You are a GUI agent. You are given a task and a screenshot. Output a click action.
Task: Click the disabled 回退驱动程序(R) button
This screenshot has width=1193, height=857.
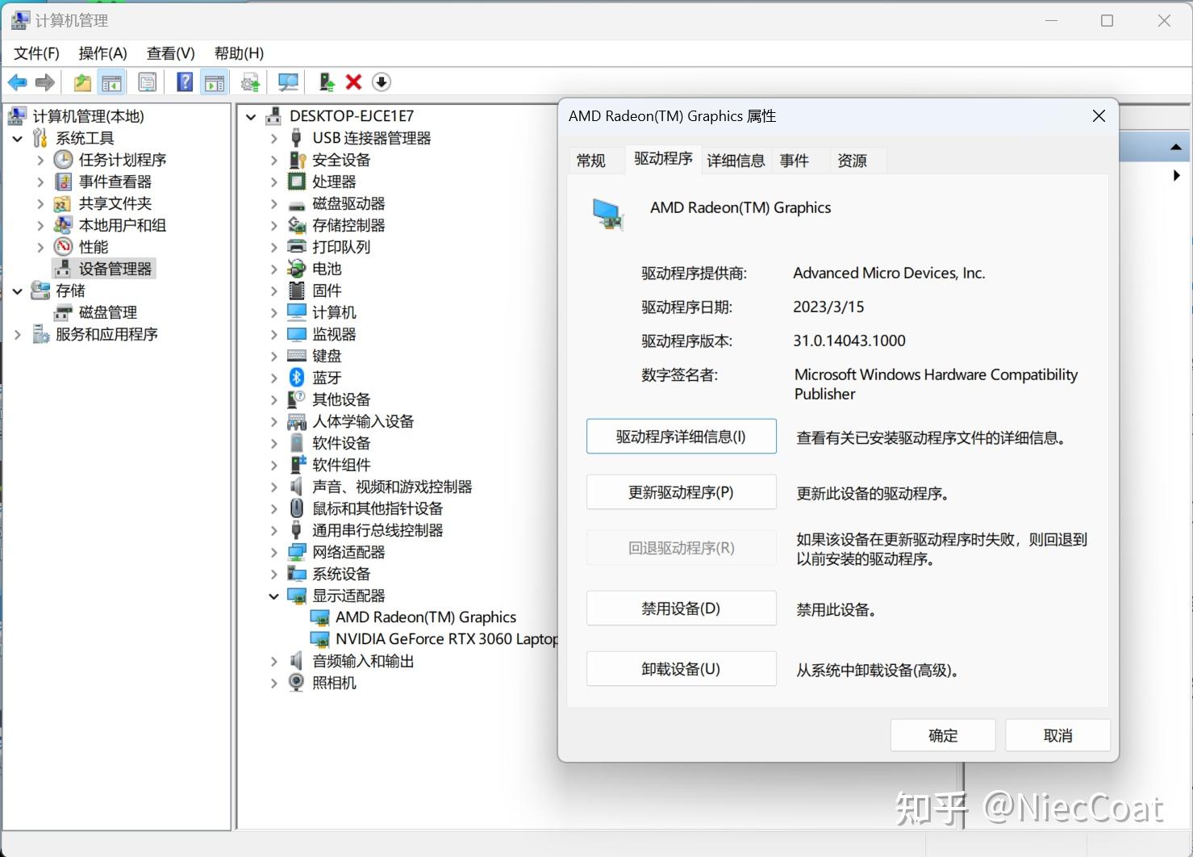[x=681, y=547]
